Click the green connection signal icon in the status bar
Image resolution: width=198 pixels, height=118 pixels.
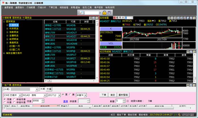coord(176,115)
